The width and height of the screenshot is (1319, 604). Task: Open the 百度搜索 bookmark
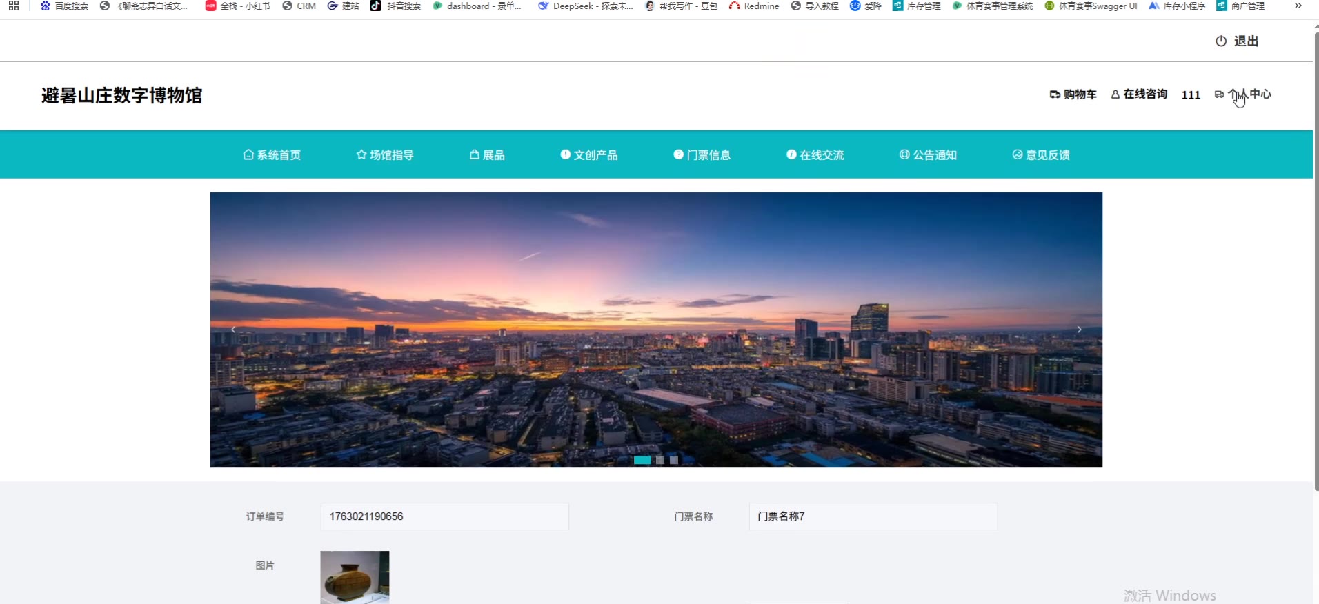click(64, 6)
